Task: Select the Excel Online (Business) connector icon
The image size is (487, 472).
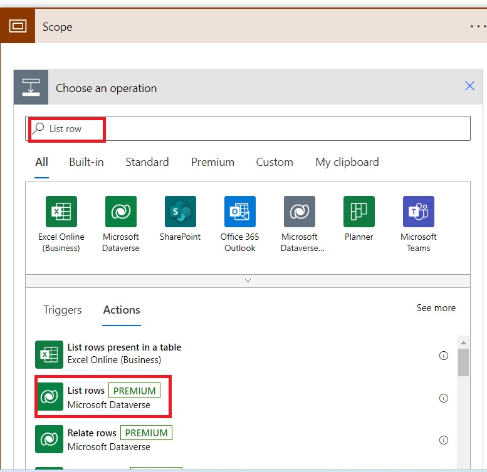Action: 61,212
